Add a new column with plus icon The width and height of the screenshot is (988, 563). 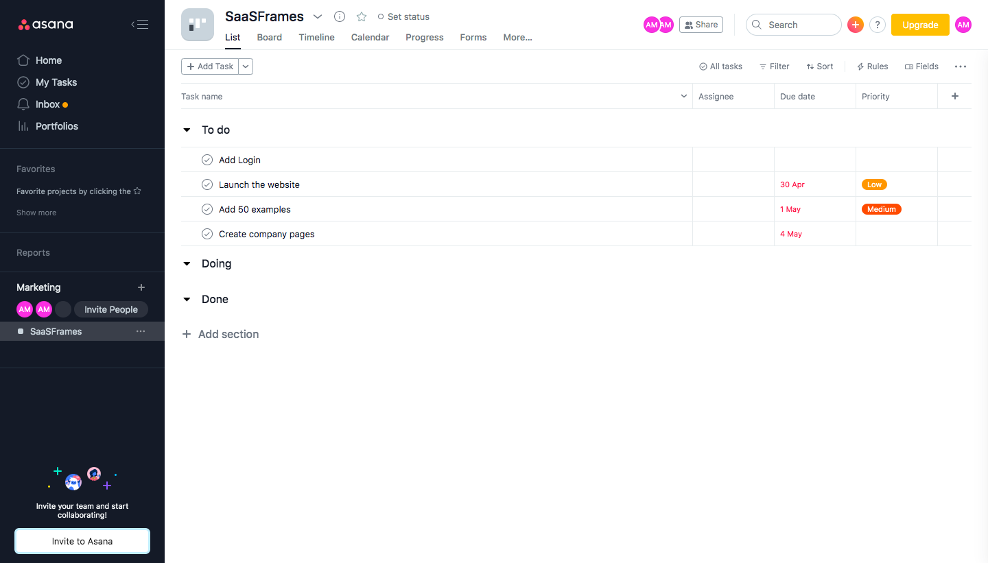tap(955, 96)
